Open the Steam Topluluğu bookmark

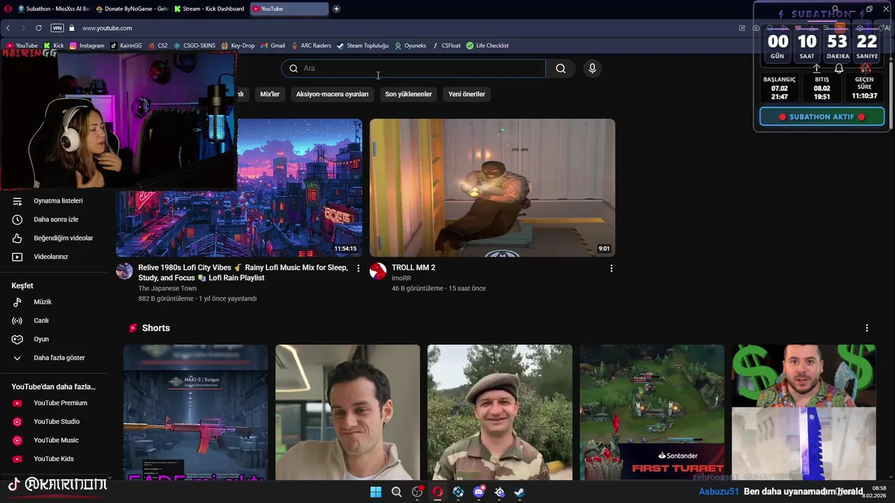click(362, 45)
